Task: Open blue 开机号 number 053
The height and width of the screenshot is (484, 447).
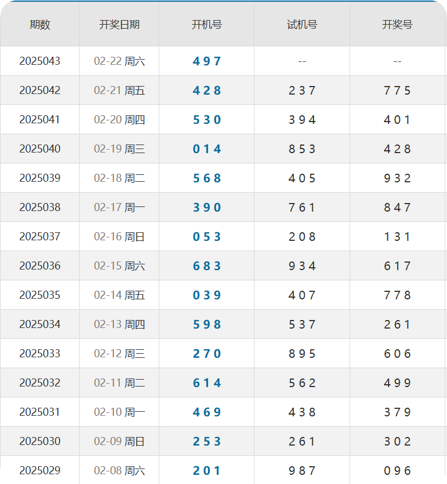Action: coord(207,236)
